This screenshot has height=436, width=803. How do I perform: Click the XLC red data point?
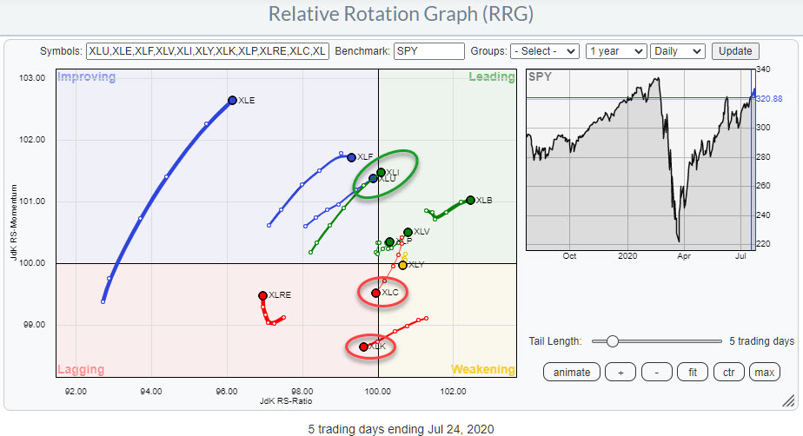click(375, 293)
